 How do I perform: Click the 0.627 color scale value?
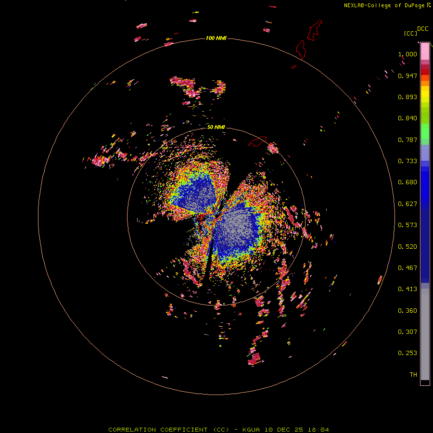point(408,204)
